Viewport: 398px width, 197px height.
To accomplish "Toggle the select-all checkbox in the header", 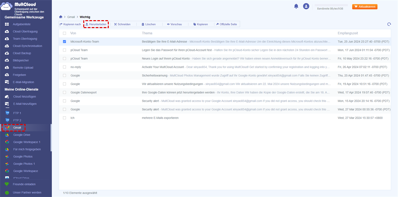I will (64, 33).
